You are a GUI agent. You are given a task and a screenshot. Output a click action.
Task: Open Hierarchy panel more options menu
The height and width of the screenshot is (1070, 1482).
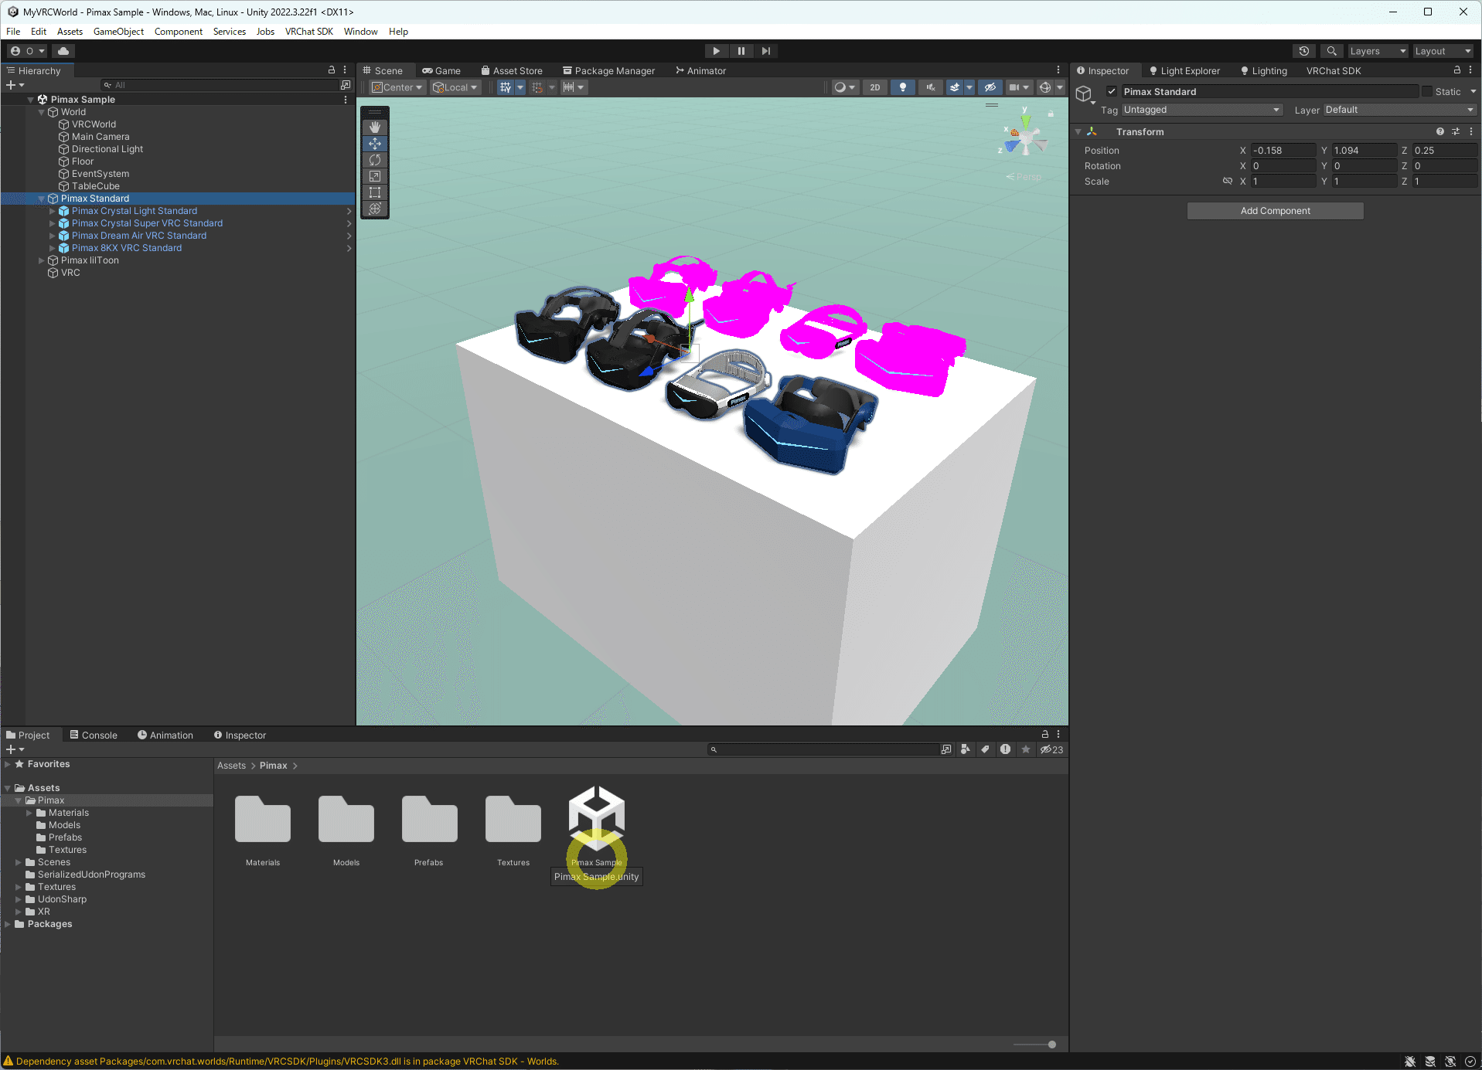345,70
